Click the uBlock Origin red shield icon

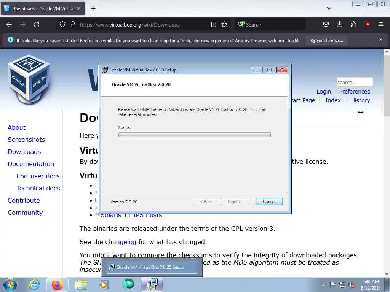367,24
